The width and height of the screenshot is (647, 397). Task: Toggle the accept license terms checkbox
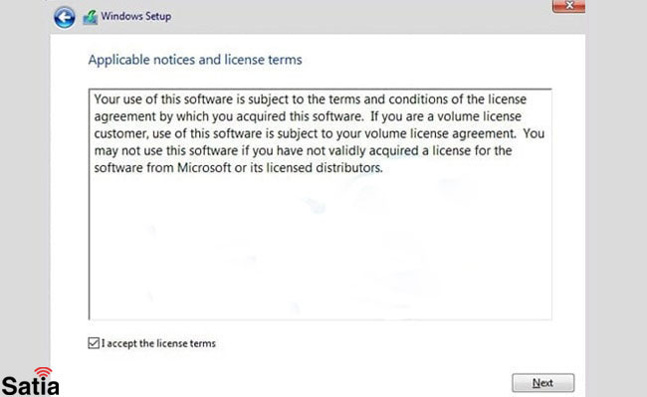tap(94, 343)
